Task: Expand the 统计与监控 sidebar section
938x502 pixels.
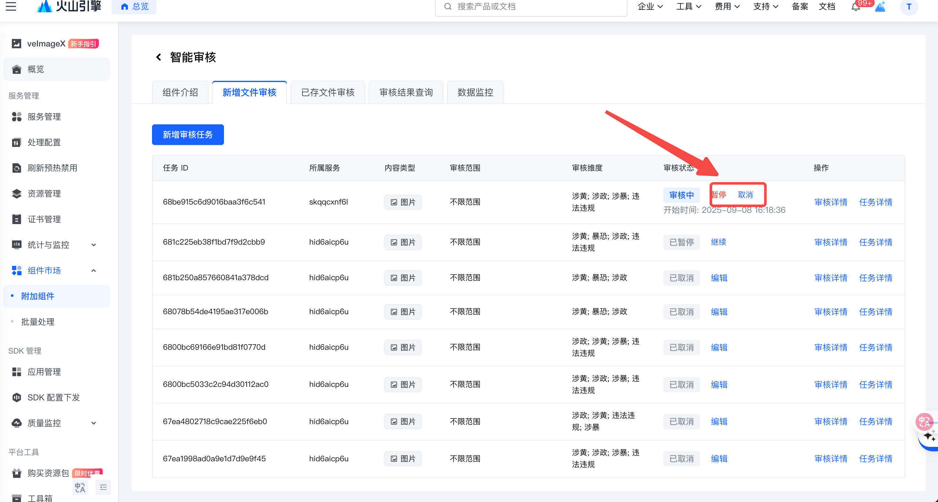Action: (x=94, y=245)
